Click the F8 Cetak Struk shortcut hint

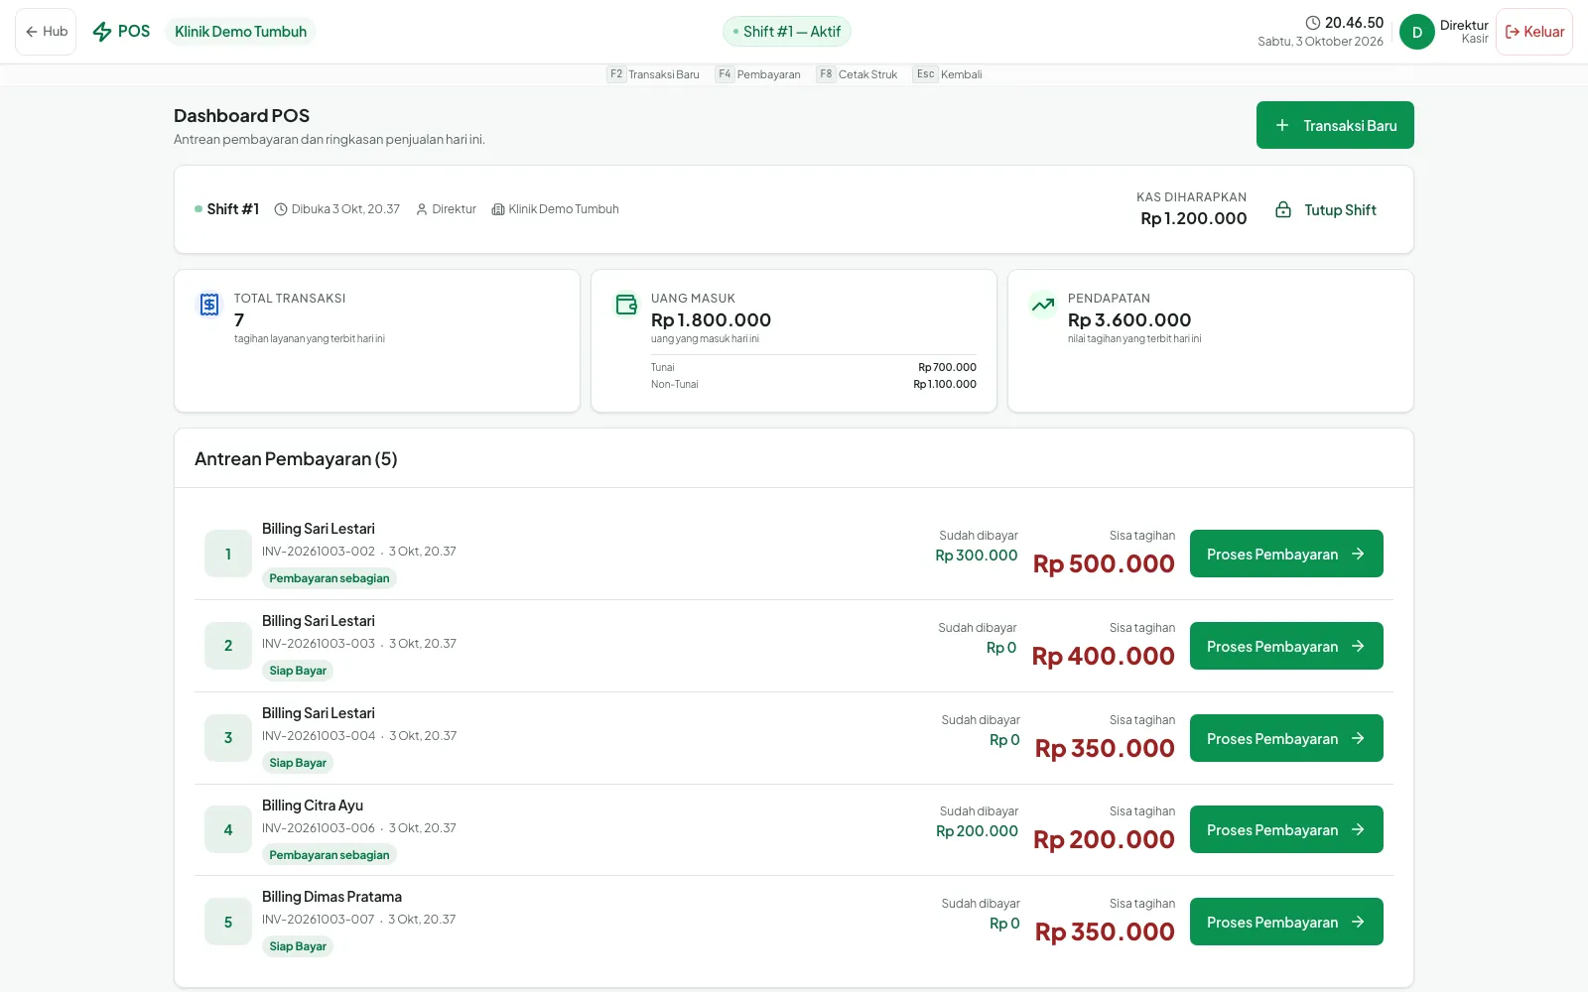tap(857, 74)
